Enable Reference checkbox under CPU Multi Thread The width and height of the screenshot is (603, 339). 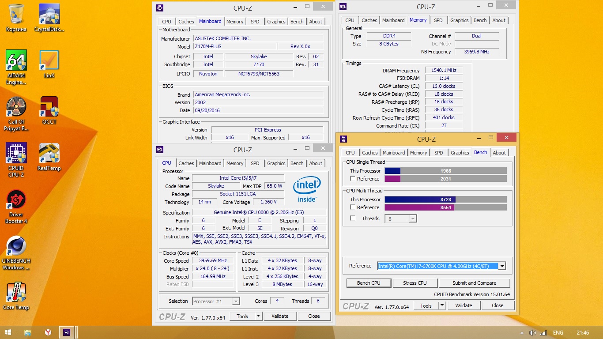pyautogui.click(x=353, y=207)
